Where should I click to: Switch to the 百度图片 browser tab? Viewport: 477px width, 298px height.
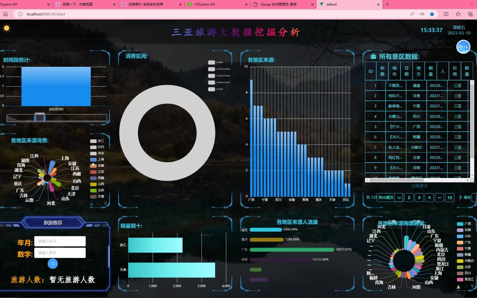[152, 4]
